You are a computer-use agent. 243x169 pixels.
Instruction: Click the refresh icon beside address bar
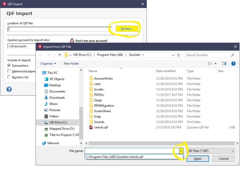click(178, 55)
